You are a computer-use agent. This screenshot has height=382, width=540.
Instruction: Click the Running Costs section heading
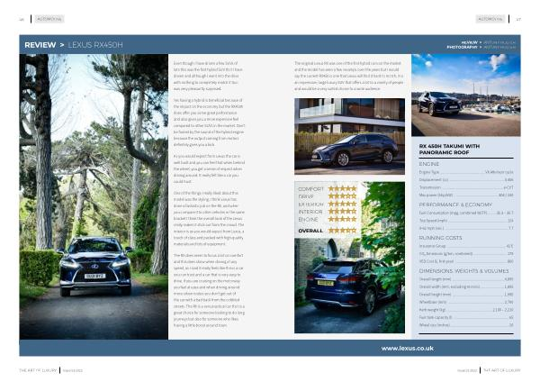[x=440, y=238]
